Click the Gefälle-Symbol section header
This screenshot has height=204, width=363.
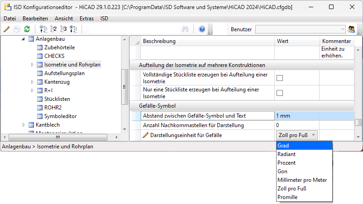coord(242,106)
